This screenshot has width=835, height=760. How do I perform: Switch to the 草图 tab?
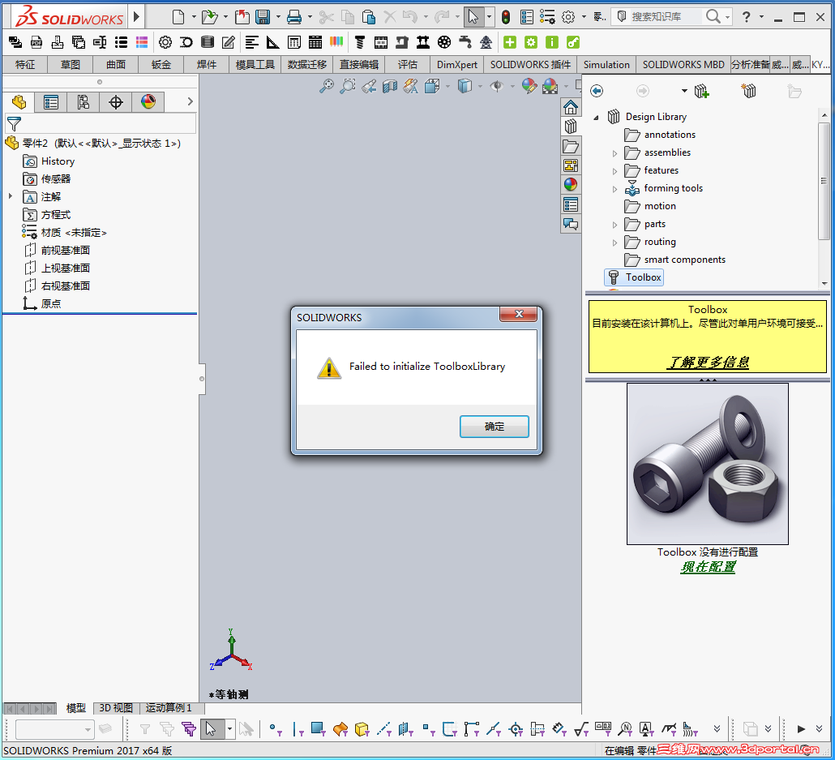tap(71, 65)
